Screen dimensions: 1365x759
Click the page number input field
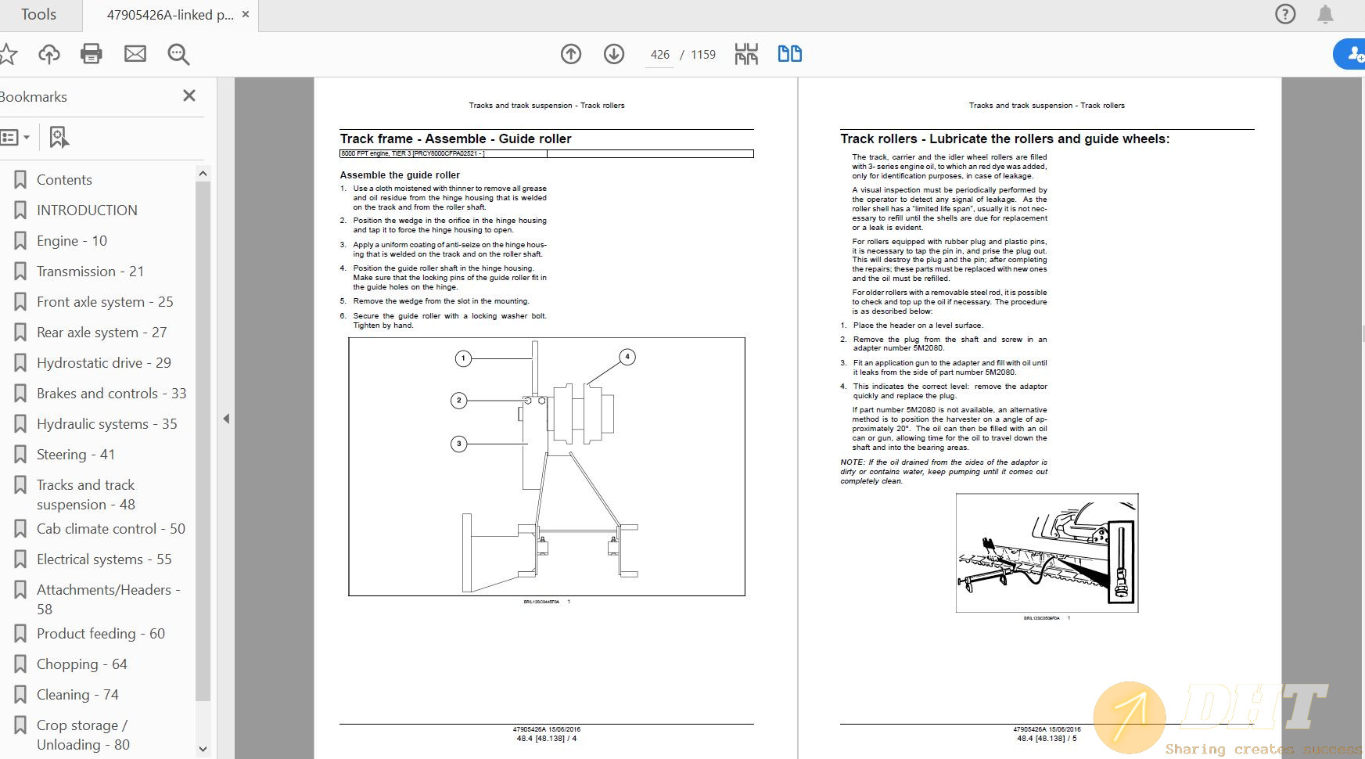click(659, 55)
